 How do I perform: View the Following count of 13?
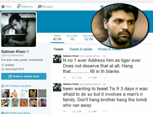point(72,38)
